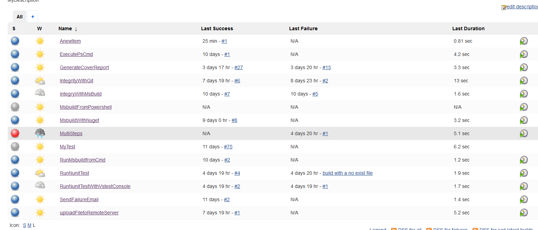Add a new view with plus tab

[x=33, y=17]
